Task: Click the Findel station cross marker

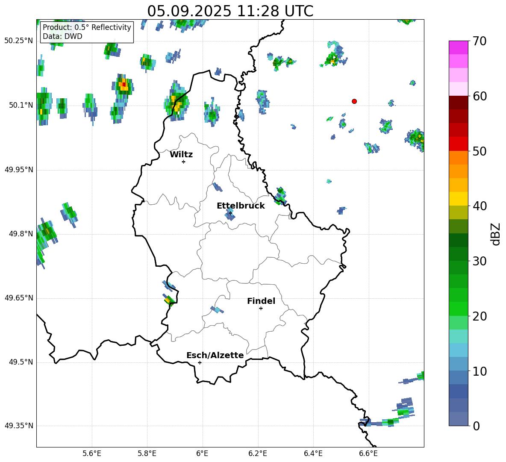Action: (261, 308)
